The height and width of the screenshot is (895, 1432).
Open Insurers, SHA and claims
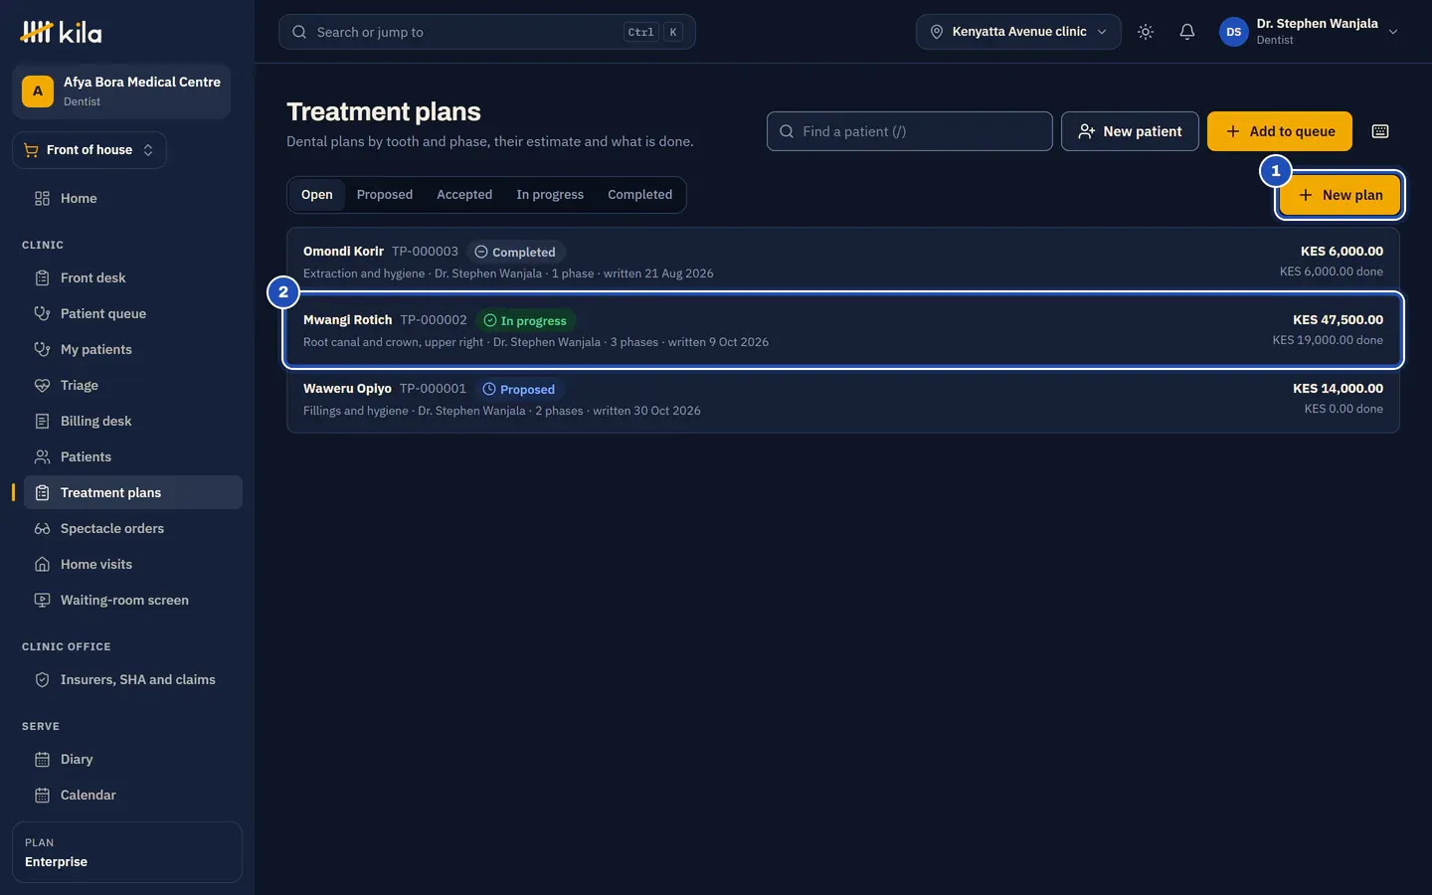point(133,679)
